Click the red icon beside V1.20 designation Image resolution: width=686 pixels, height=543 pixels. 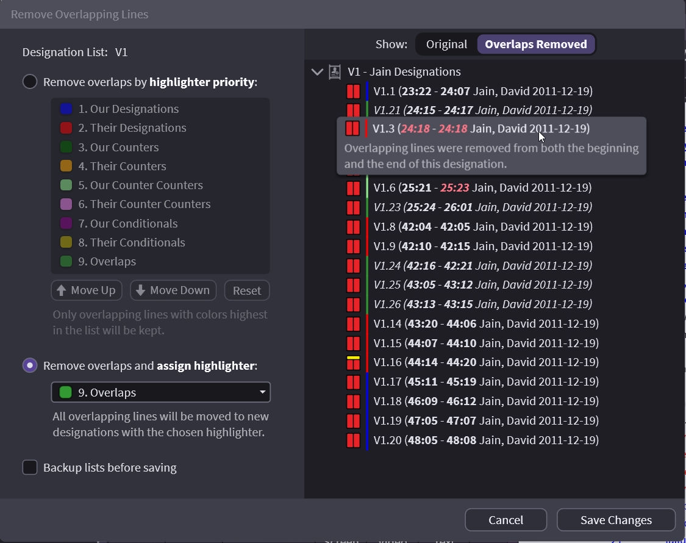coord(352,441)
